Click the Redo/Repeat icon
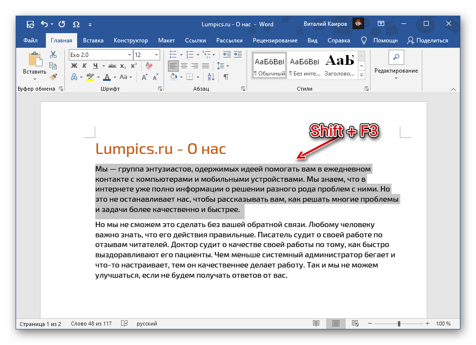 [62, 24]
